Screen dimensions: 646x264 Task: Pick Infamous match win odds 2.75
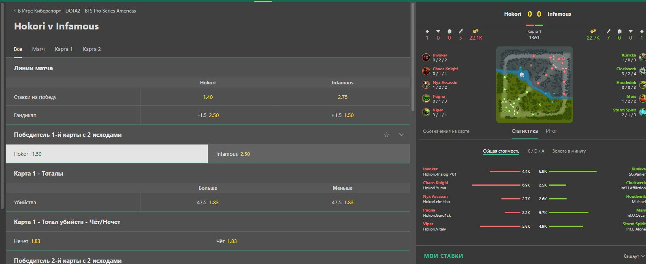343,97
